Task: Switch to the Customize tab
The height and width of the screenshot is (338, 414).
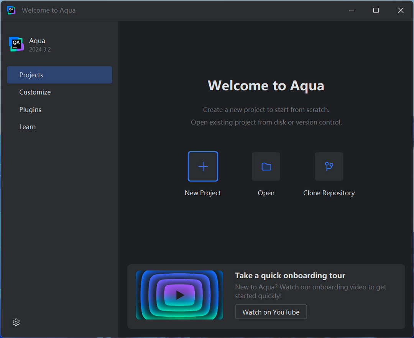Action: coord(35,92)
